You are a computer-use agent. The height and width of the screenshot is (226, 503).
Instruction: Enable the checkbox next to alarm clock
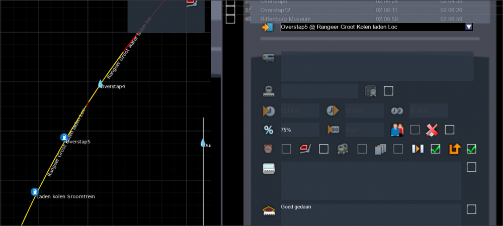click(x=286, y=149)
